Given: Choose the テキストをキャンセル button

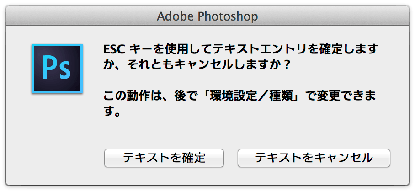Looking at the screenshot, I should pyautogui.click(x=314, y=158).
